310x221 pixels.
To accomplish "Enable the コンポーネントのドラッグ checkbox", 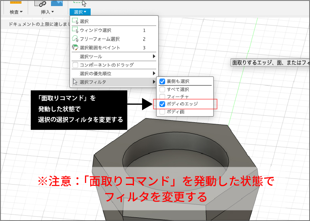I will [75, 65].
